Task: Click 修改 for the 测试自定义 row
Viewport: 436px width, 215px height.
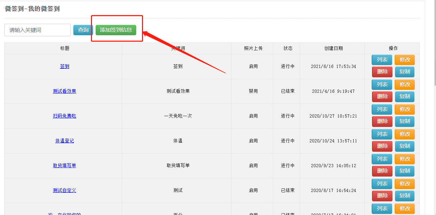Action: click(x=405, y=184)
